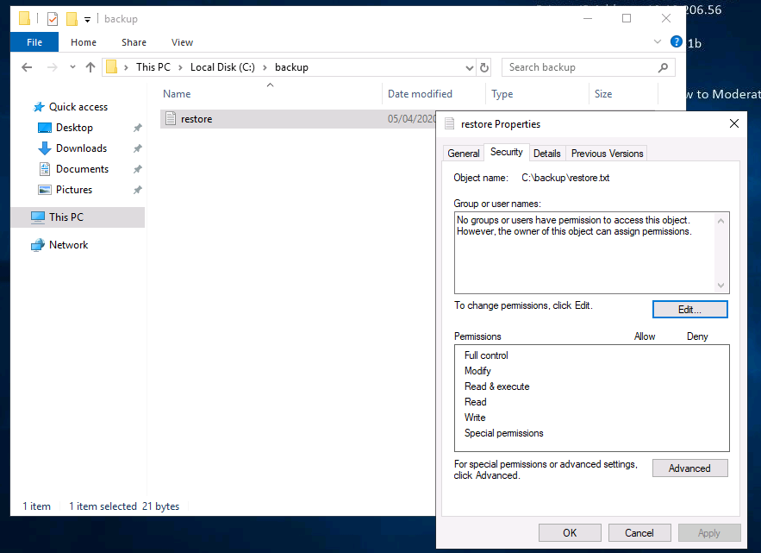Open Advanced security settings
This screenshot has height=553, width=761.
pyautogui.click(x=689, y=468)
